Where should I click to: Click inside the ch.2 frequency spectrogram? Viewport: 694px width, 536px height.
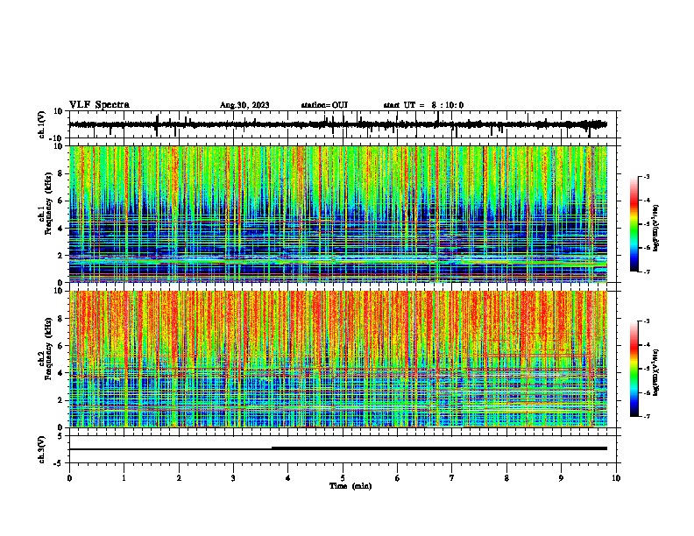click(338, 359)
